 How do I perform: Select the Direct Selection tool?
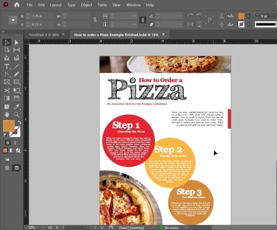pyautogui.click(x=17, y=42)
